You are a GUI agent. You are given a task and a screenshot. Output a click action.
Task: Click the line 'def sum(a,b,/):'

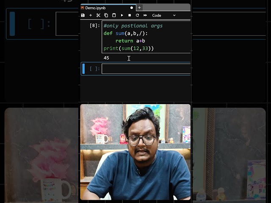point(126,33)
